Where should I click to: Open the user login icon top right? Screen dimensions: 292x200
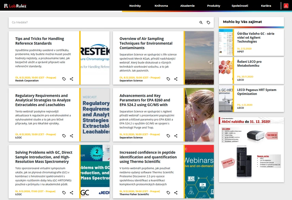(x=286, y=5)
